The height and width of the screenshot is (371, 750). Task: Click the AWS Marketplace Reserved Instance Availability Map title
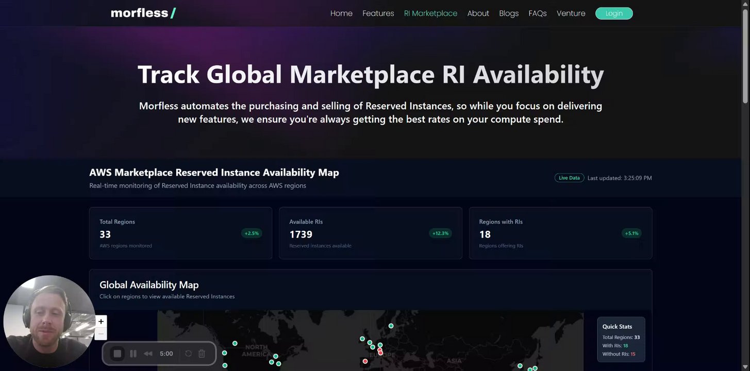(x=214, y=173)
